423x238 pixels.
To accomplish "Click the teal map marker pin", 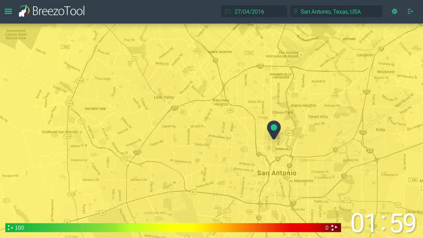I will 274,130.
